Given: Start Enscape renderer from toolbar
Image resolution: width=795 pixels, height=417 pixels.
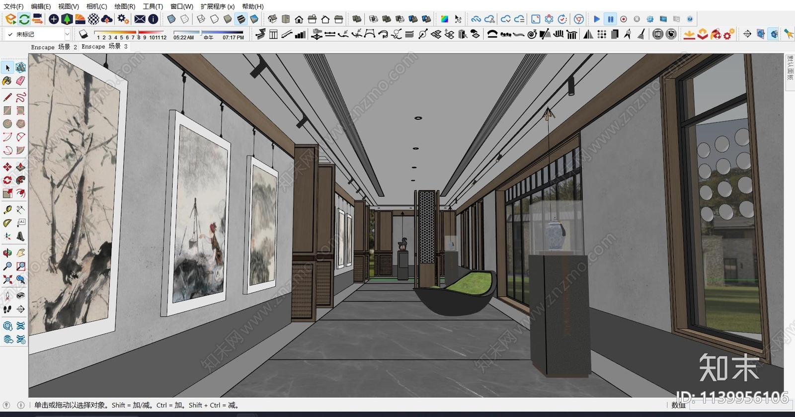Looking at the screenshot, I should click(x=10, y=19).
